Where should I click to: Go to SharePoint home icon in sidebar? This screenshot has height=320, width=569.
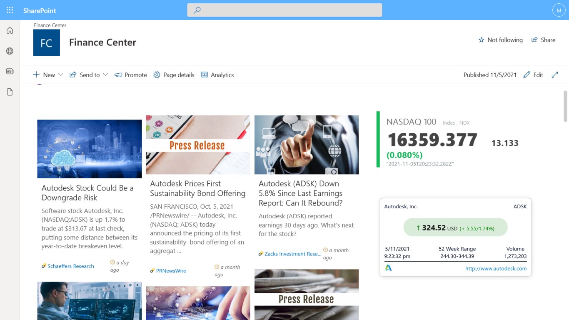click(x=10, y=30)
